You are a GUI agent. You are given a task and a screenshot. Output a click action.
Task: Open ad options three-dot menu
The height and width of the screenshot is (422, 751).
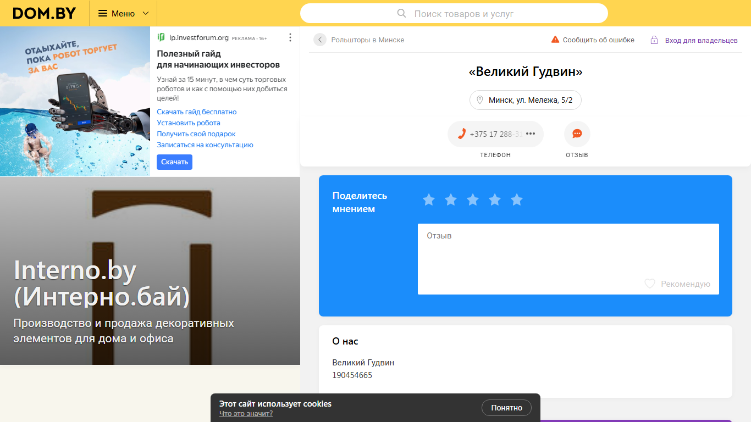coord(290,37)
